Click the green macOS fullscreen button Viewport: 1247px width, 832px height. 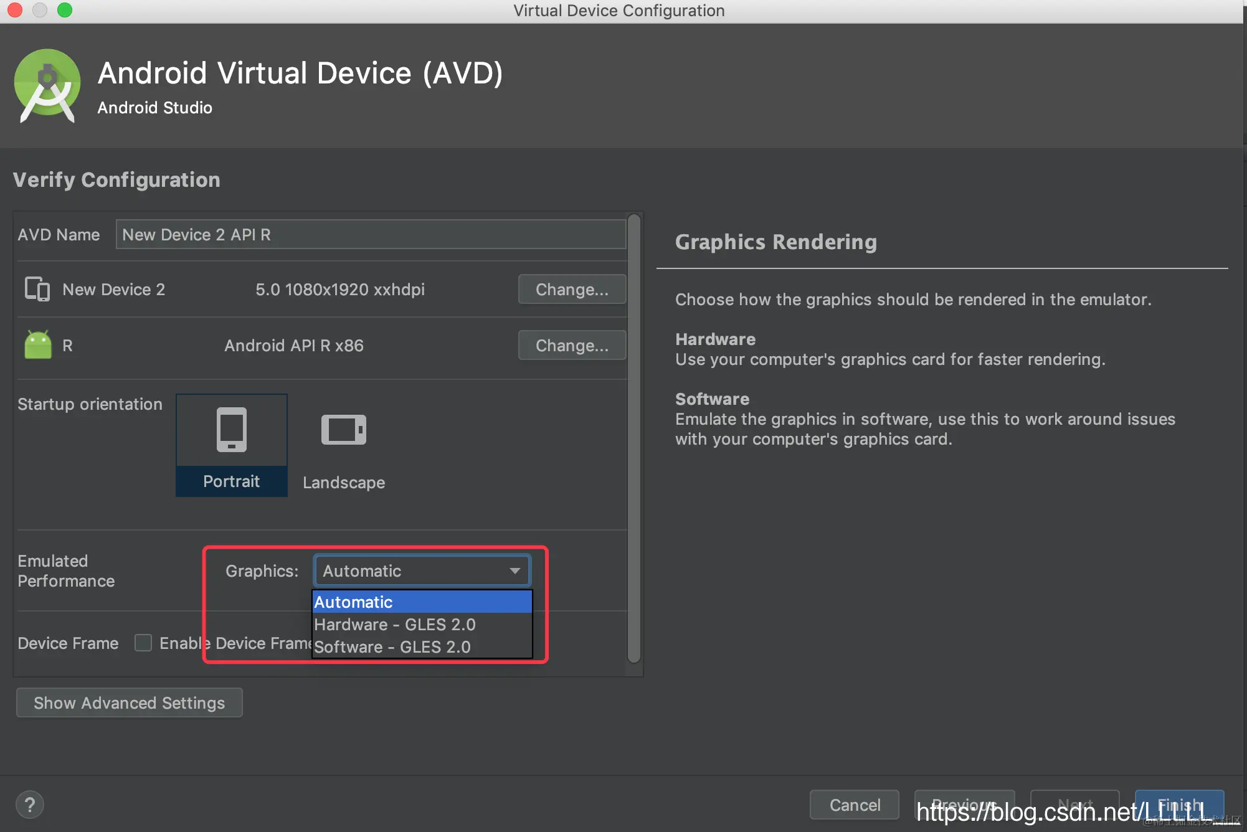[65, 10]
